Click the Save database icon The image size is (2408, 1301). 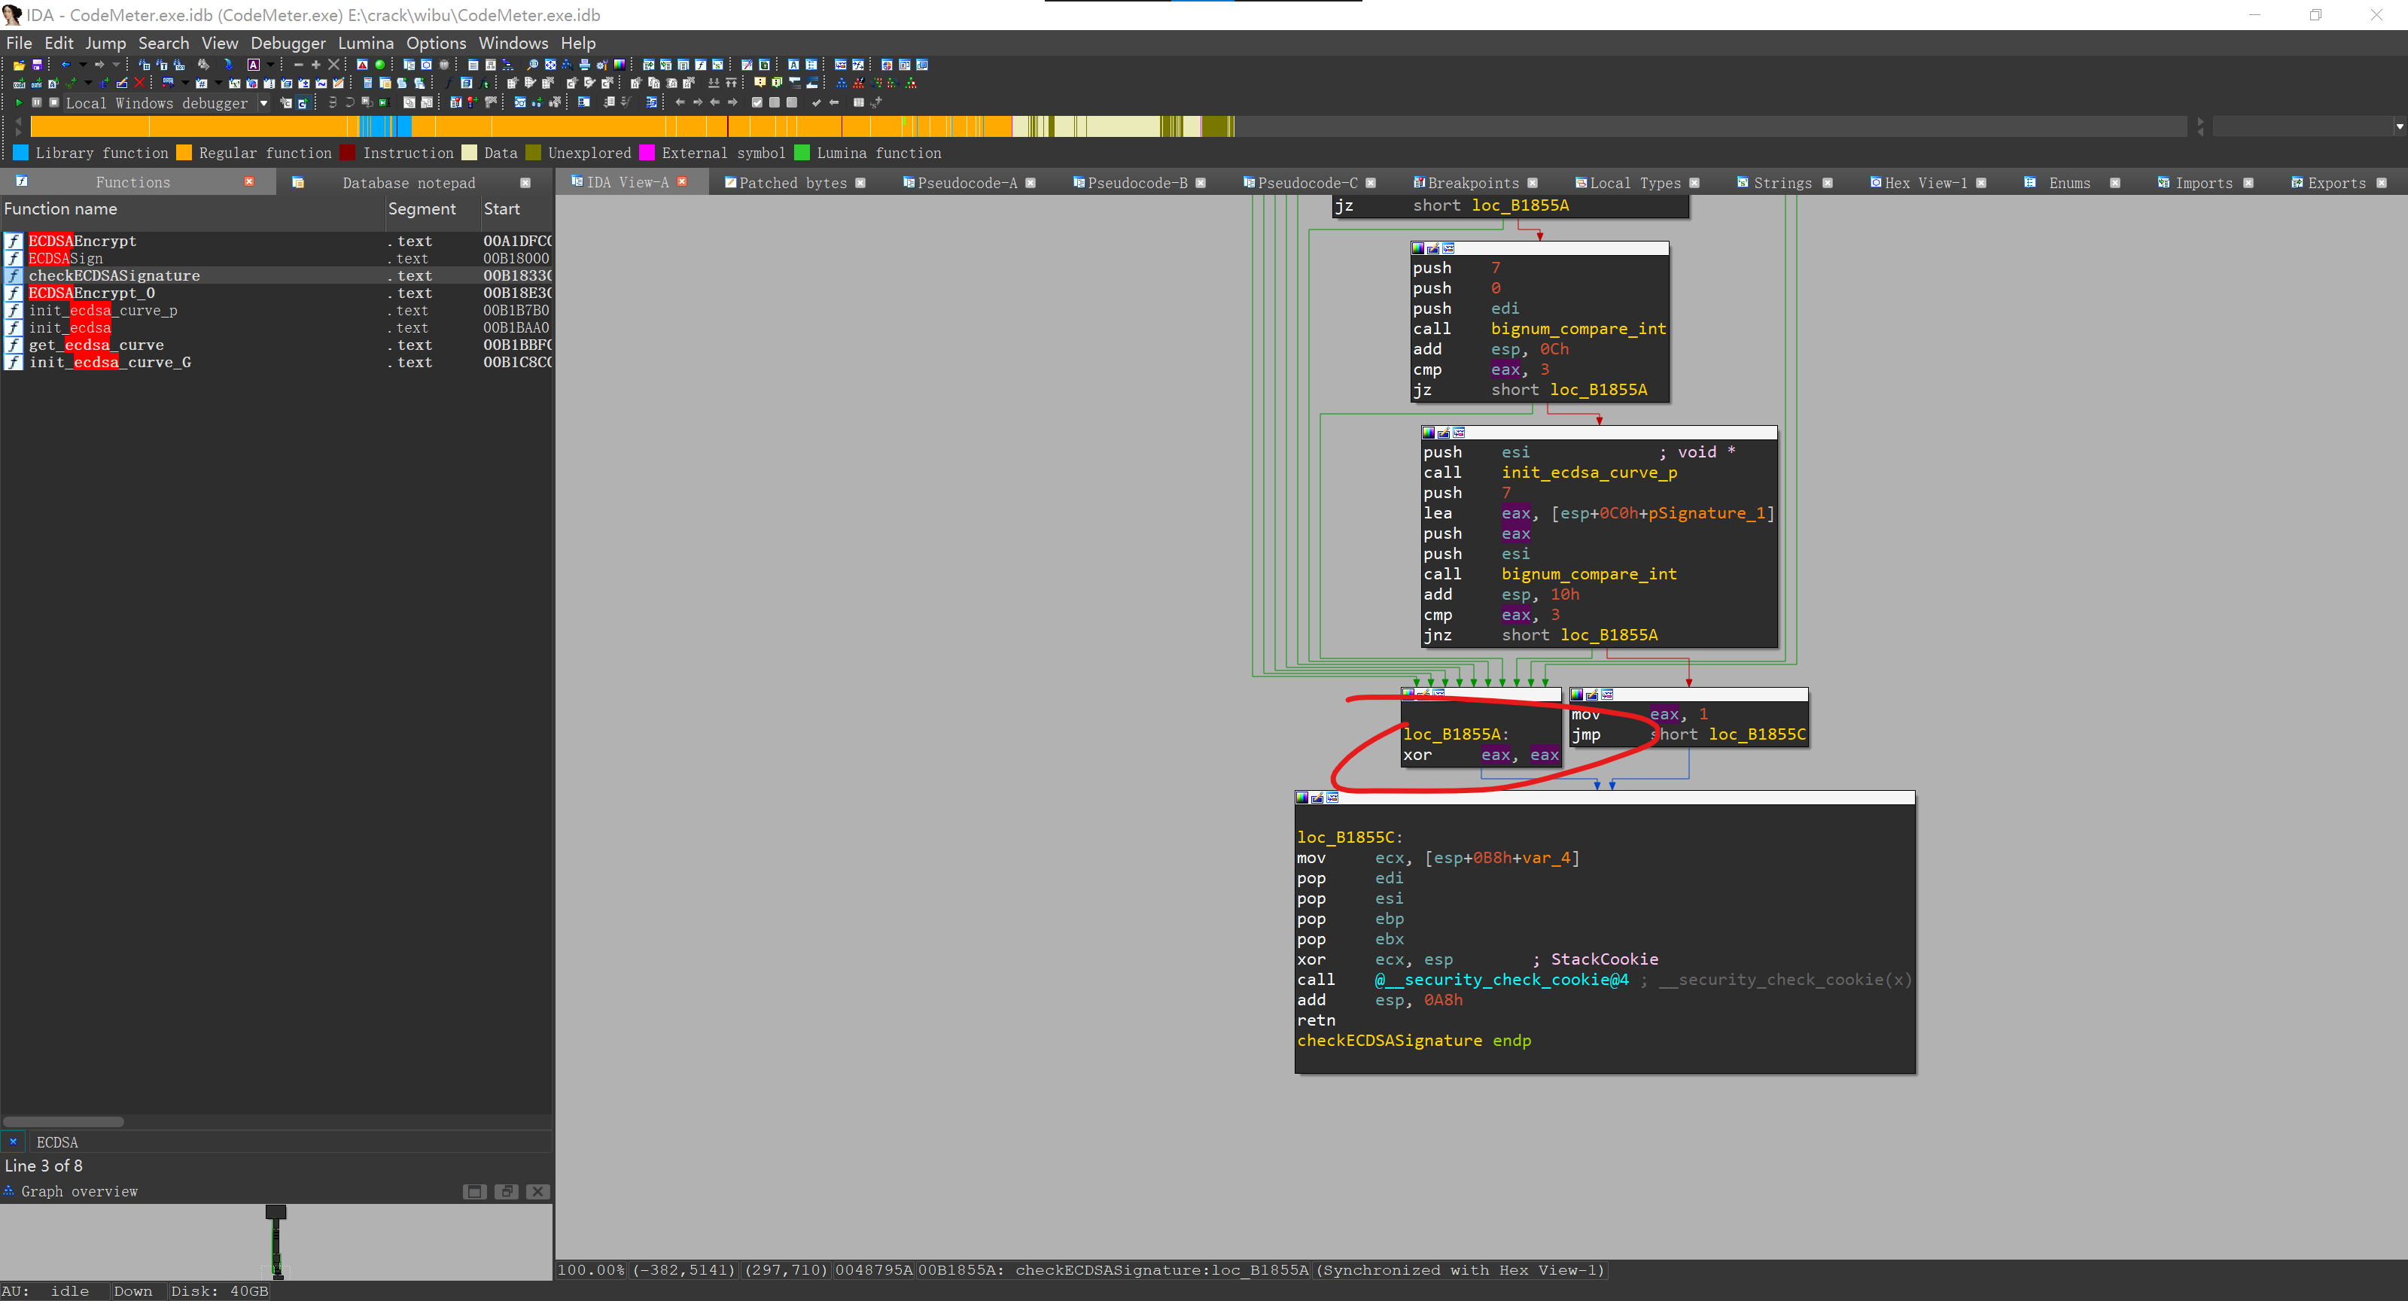(38, 65)
